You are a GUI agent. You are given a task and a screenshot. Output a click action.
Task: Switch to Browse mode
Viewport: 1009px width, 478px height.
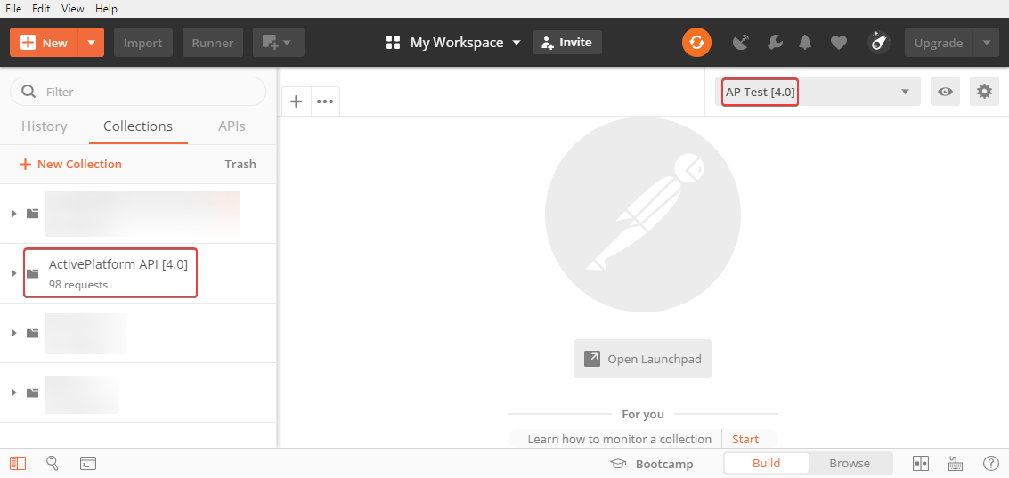850,463
